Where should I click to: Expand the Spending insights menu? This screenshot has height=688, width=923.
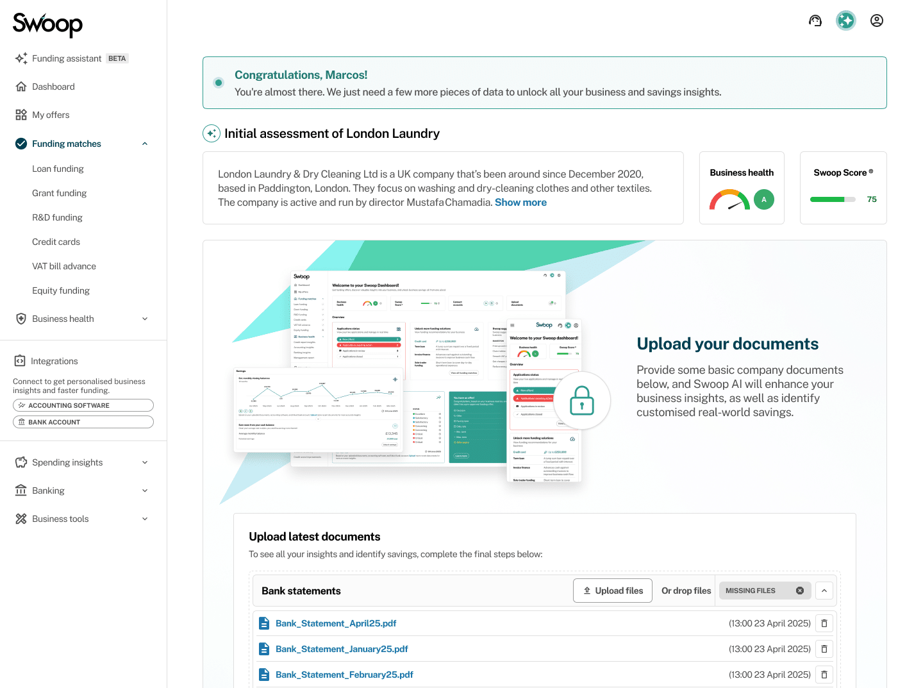click(x=145, y=462)
